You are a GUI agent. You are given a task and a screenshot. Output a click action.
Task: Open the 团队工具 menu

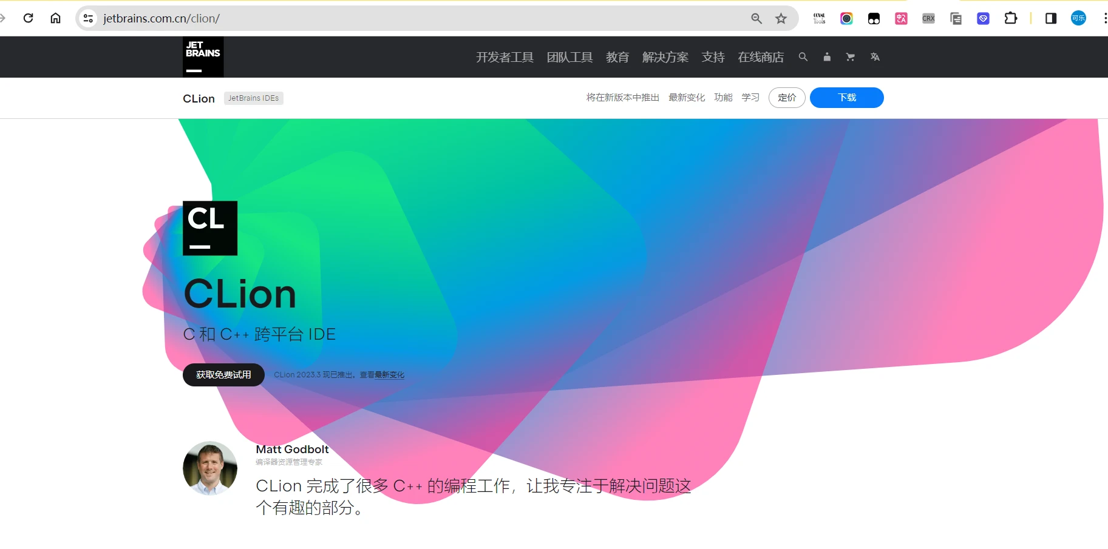click(569, 57)
